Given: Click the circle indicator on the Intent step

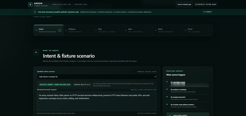Looking at the screenshot, I should point(60,30).
